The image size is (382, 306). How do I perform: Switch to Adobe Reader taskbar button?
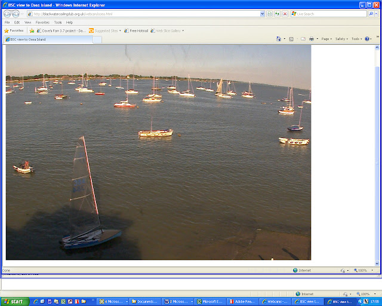[242, 302]
